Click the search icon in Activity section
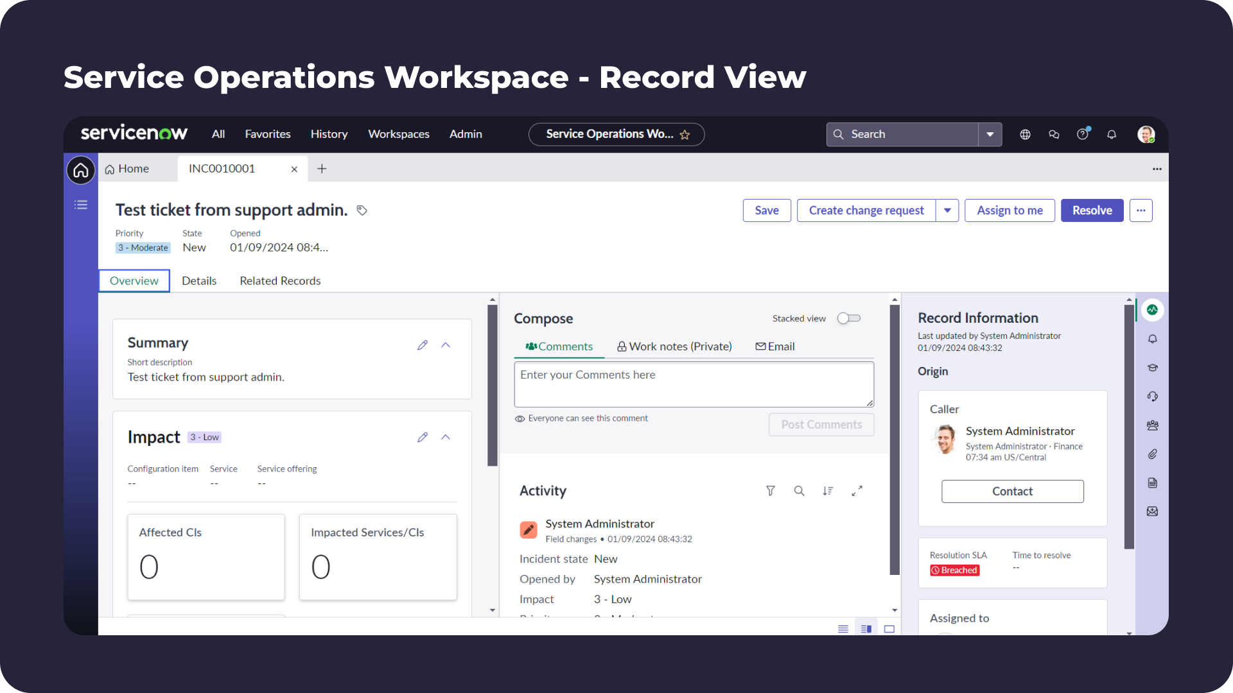Image resolution: width=1233 pixels, height=693 pixels. pos(799,490)
